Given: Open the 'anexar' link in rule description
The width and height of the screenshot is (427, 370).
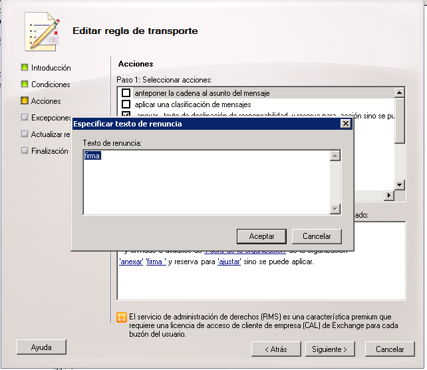Looking at the screenshot, I should (130, 262).
